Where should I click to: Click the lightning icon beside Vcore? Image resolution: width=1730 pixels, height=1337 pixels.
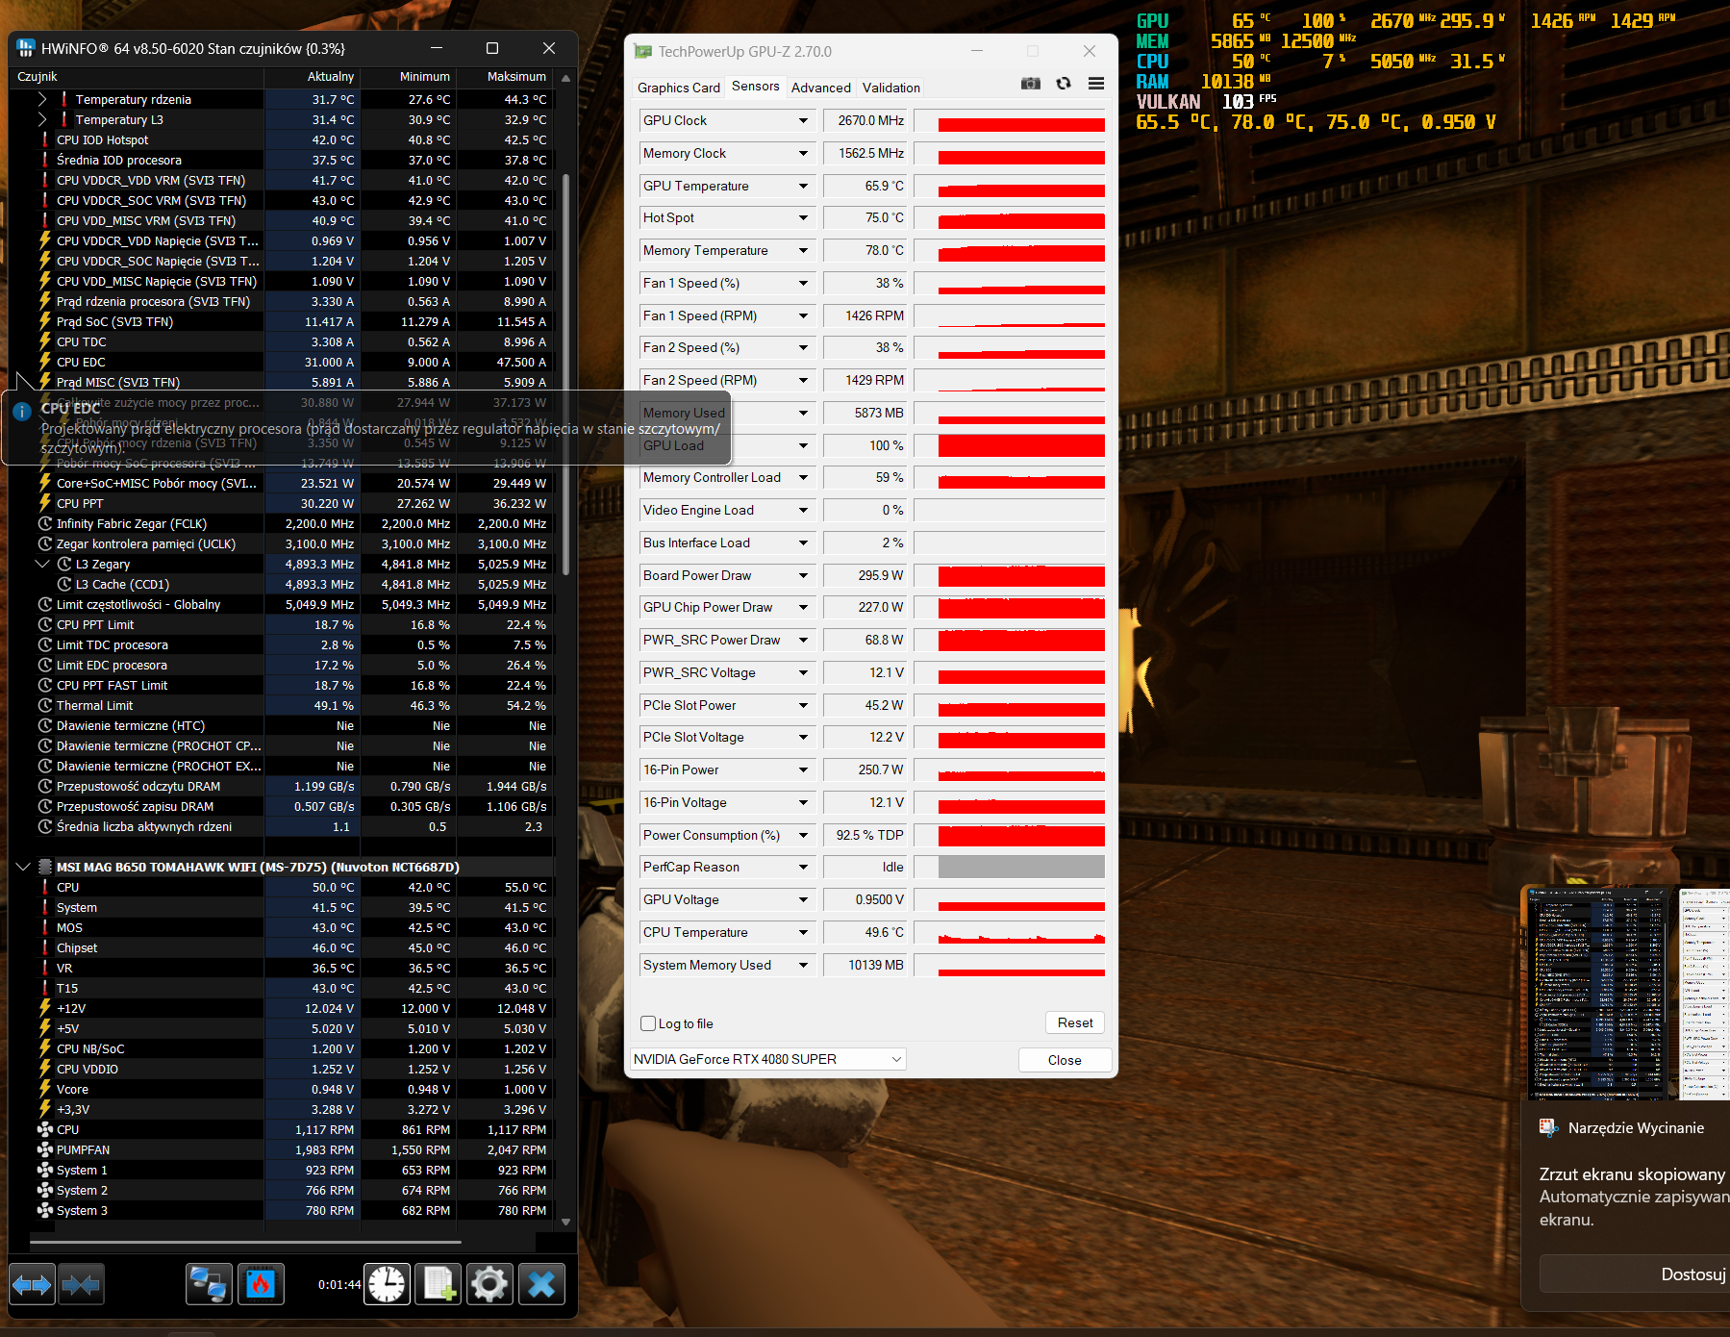tap(45, 1089)
